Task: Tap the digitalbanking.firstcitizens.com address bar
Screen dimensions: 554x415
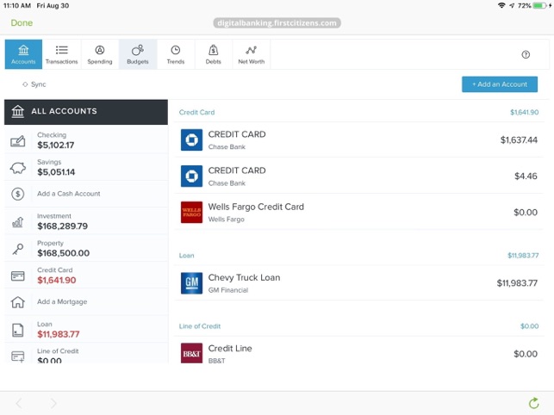Action: tap(277, 23)
